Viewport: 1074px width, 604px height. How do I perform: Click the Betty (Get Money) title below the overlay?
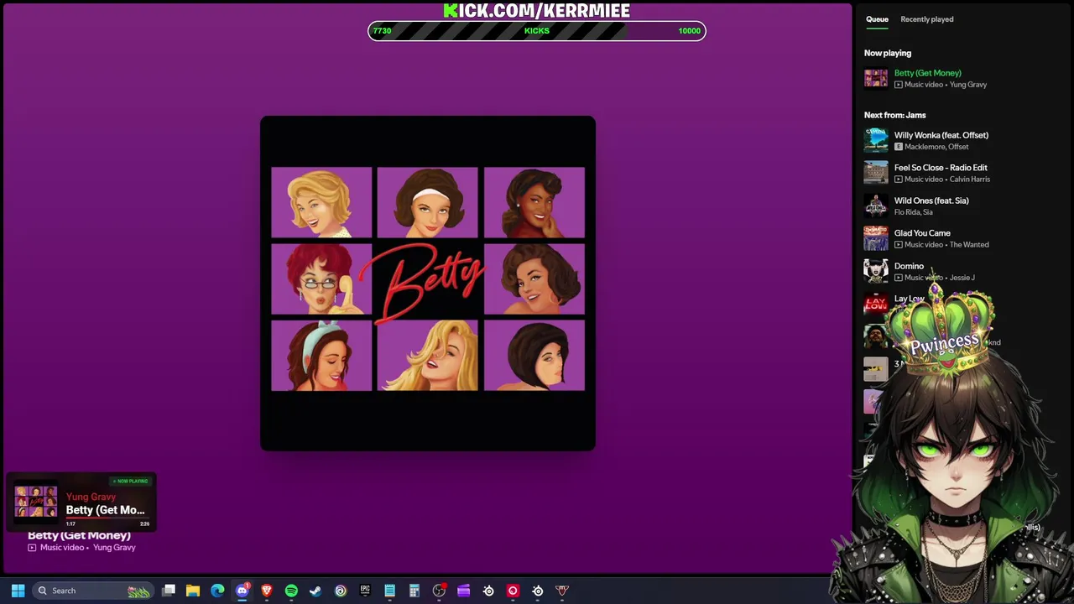click(79, 535)
